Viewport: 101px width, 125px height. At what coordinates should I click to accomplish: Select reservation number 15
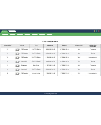(8, 49)
